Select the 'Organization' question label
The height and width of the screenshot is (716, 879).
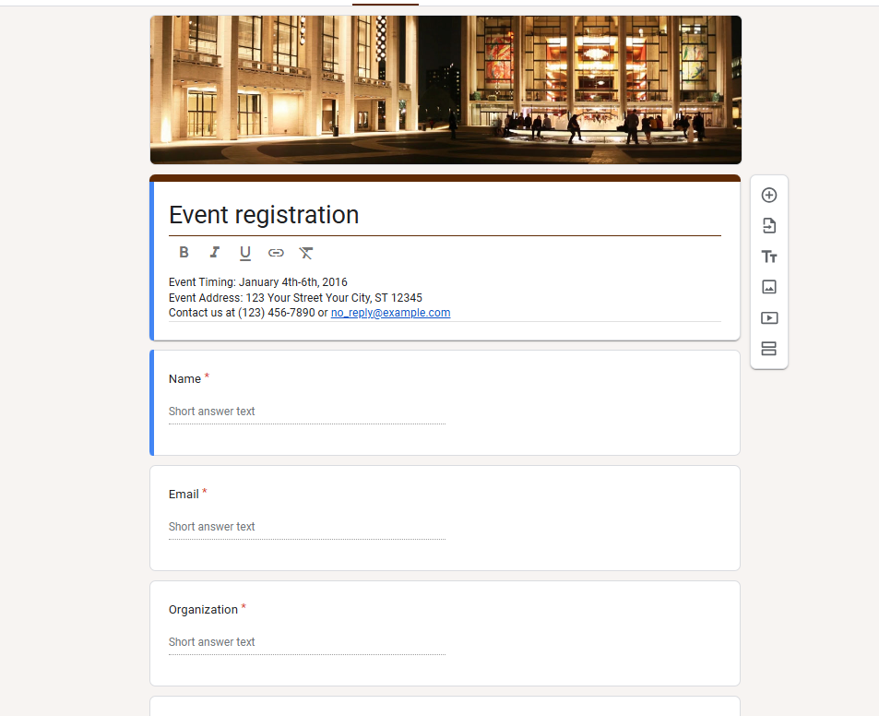coord(203,610)
